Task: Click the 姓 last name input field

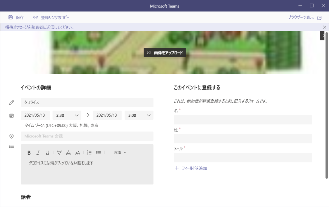Action: pos(243,139)
